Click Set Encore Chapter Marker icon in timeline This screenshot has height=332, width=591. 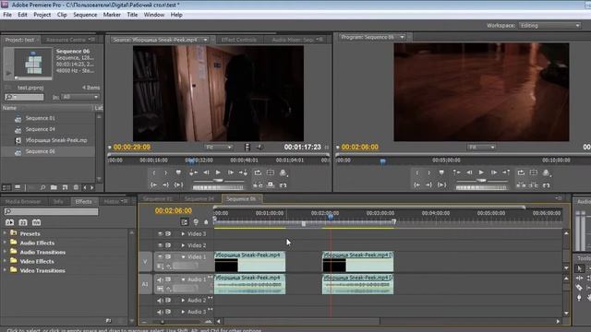(x=196, y=222)
